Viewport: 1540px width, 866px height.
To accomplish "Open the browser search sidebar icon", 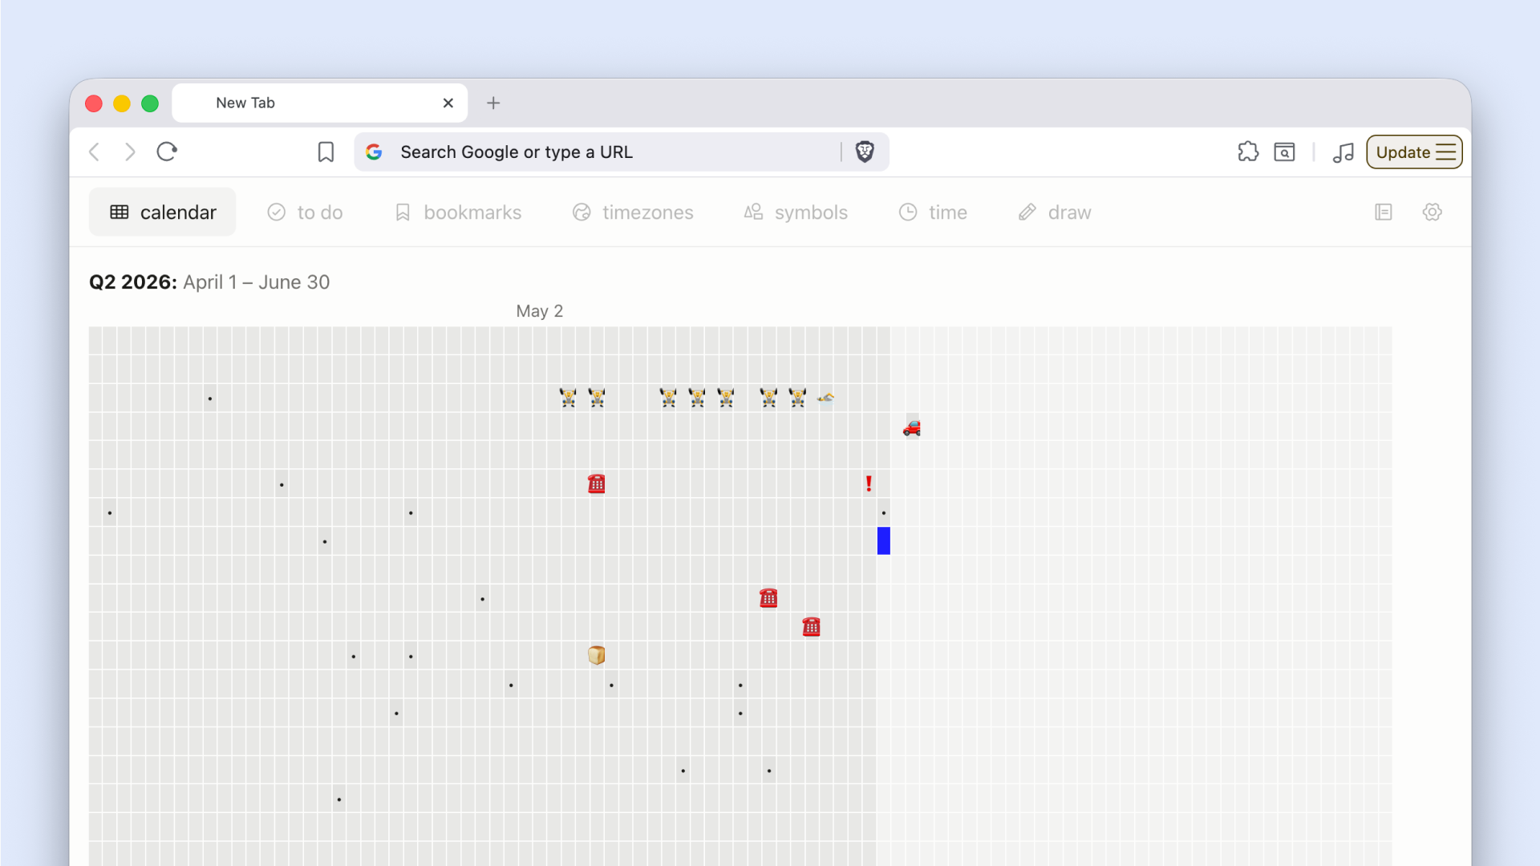I will click(x=1284, y=152).
